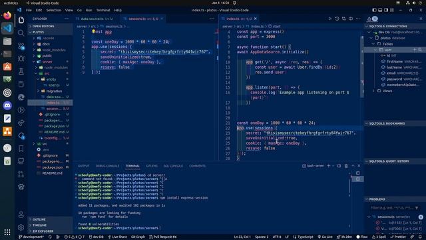The width and height of the screenshot is (426, 240).
Task: Switch to OUTPUT panel tab
Action: (83, 166)
